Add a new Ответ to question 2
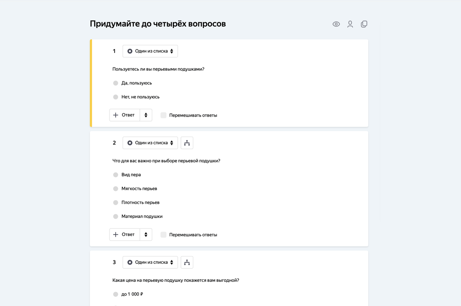Viewport: 461px width, 306px height. (125, 234)
